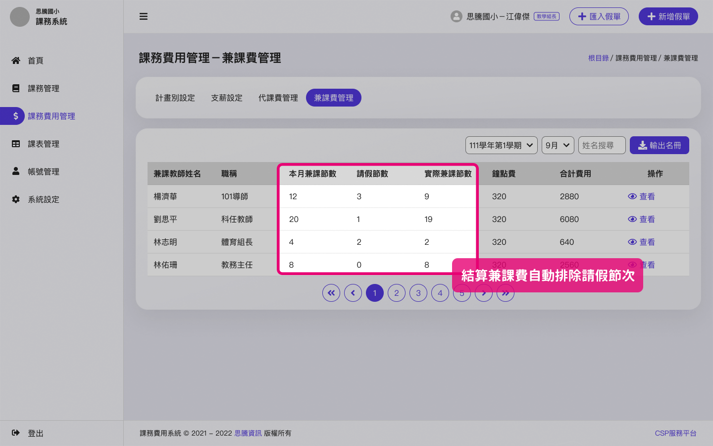Open the 首頁 home page
Screen dimensions: 713x446
coord(35,60)
